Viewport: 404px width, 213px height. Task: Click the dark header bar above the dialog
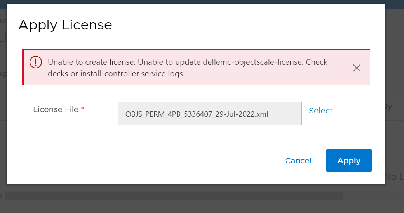coord(202,2)
